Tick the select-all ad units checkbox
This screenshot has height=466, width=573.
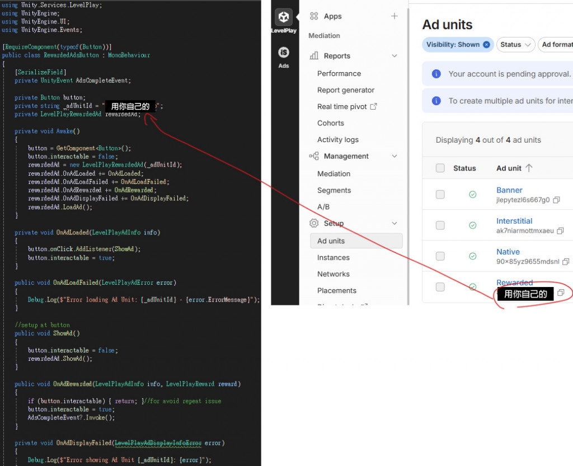tap(440, 168)
